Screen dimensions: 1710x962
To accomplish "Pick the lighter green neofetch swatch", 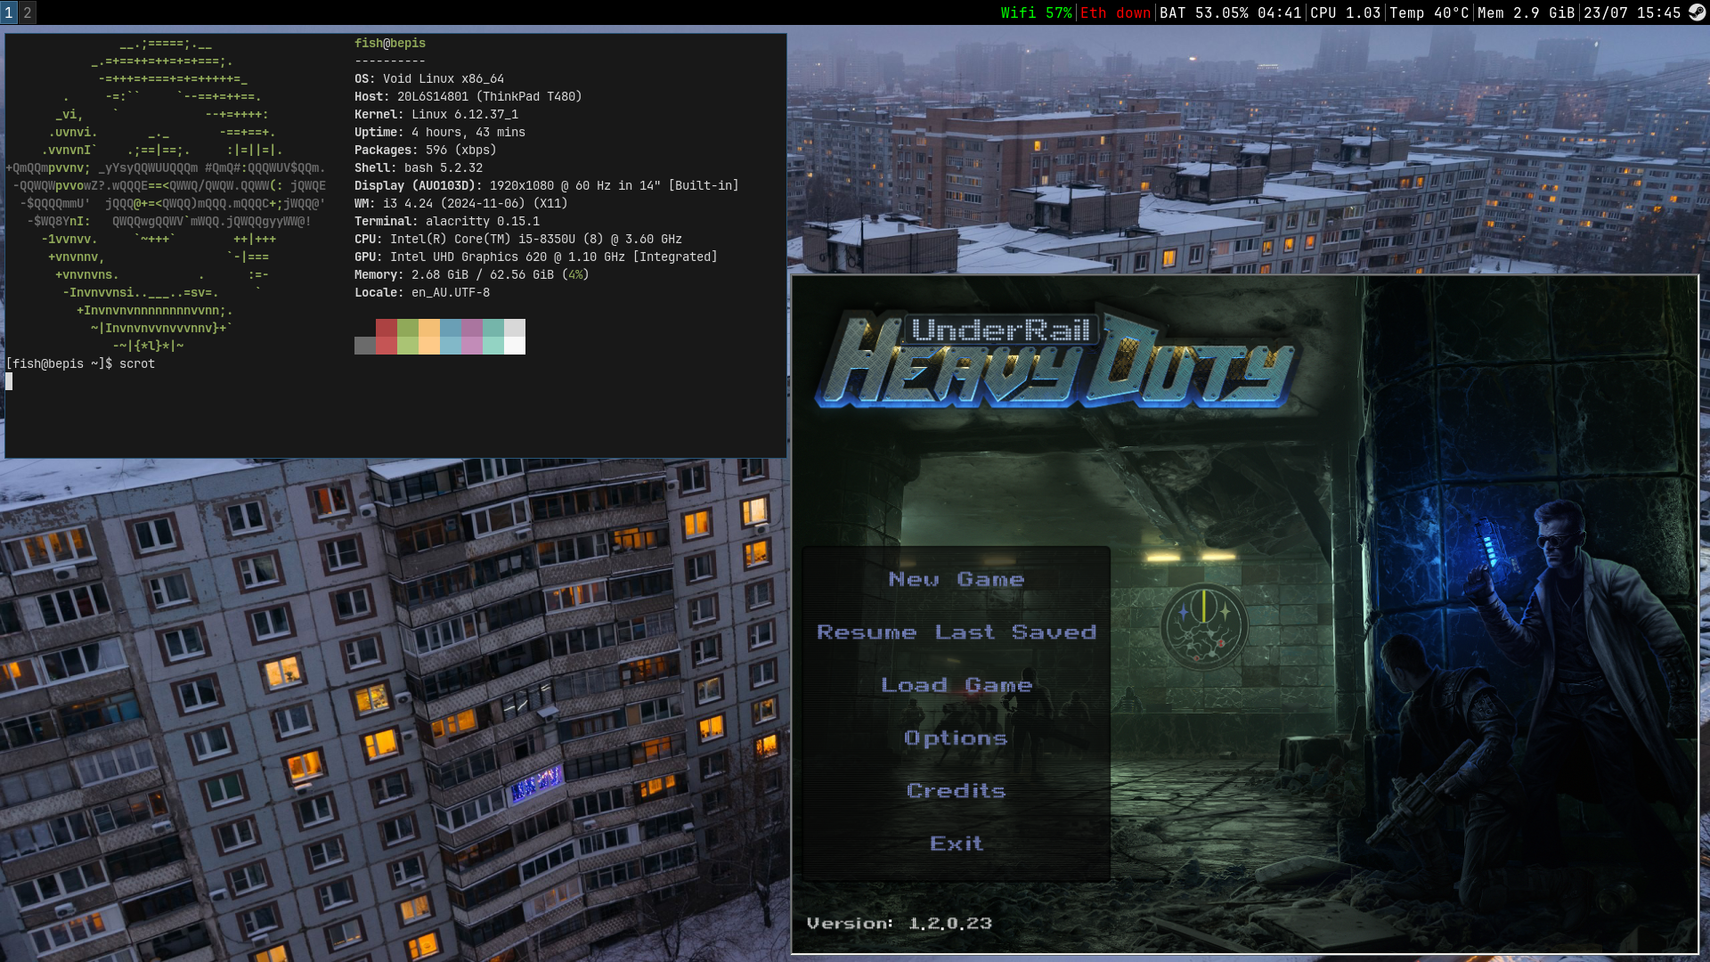I will coord(408,346).
